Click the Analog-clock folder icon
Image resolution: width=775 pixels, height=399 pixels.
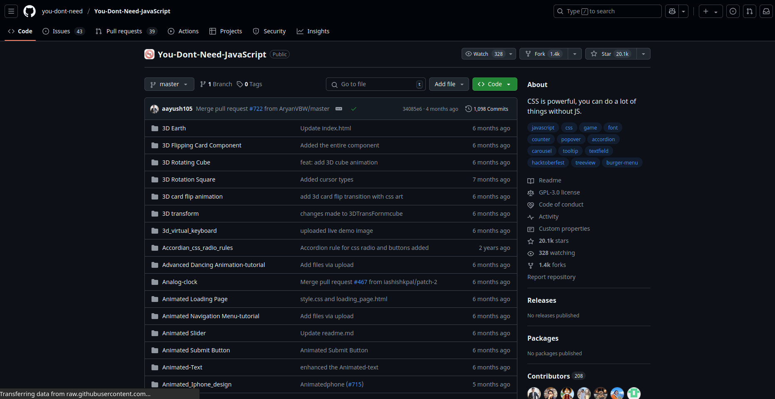point(155,282)
